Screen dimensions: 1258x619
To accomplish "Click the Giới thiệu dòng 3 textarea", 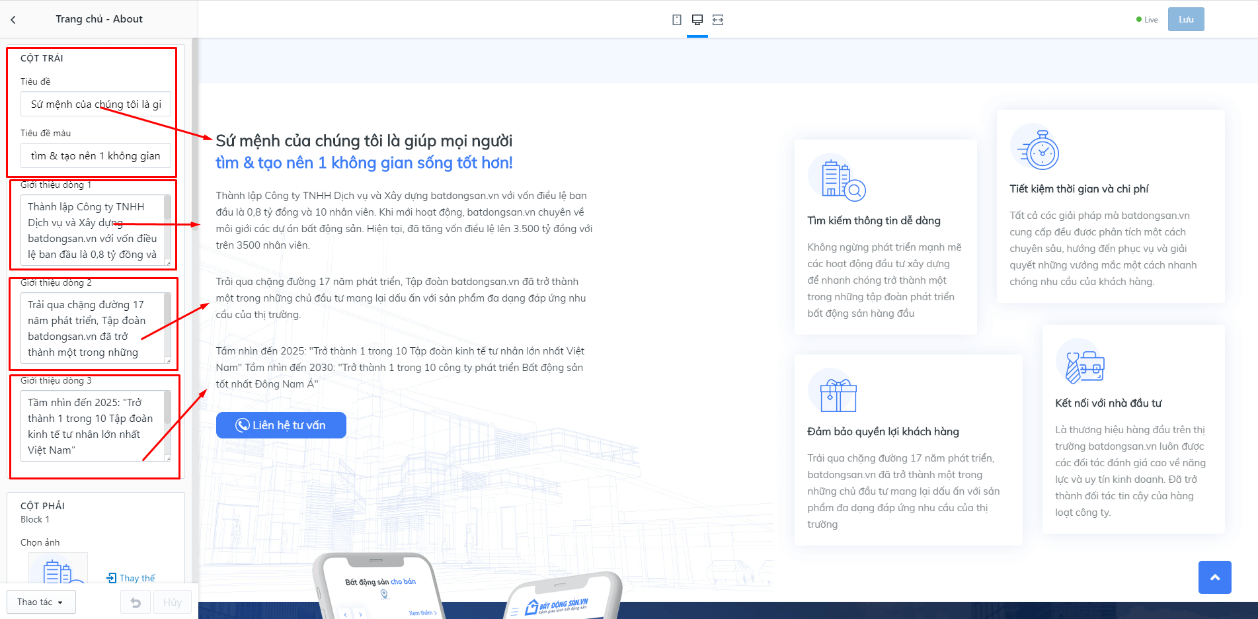I will (96, 426).
